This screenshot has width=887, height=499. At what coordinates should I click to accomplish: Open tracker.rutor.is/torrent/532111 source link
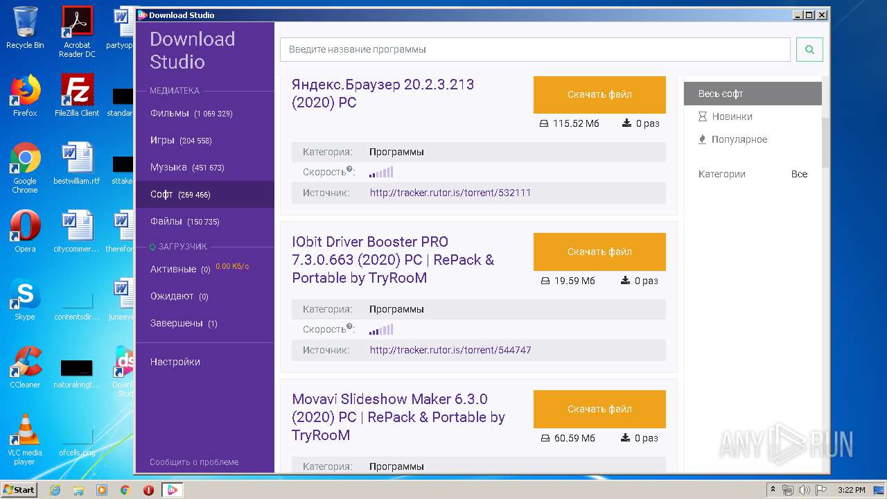[x=450, y=193]
